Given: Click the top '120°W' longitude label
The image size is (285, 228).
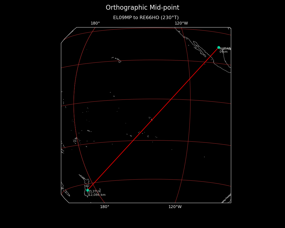Looking at the screenshot, I should coord(181,23).
